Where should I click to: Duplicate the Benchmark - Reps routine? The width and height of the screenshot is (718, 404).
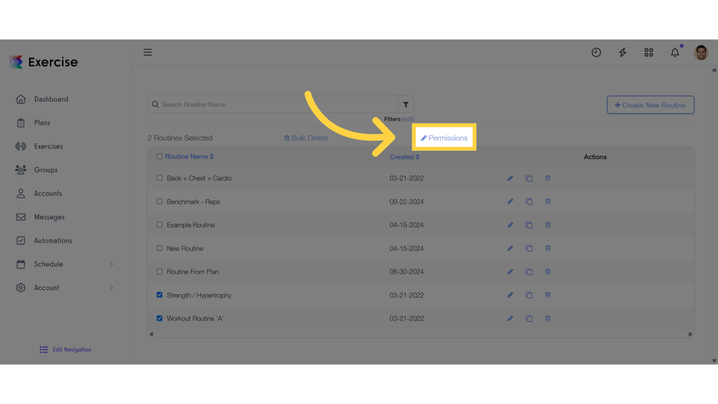point(529,201)
